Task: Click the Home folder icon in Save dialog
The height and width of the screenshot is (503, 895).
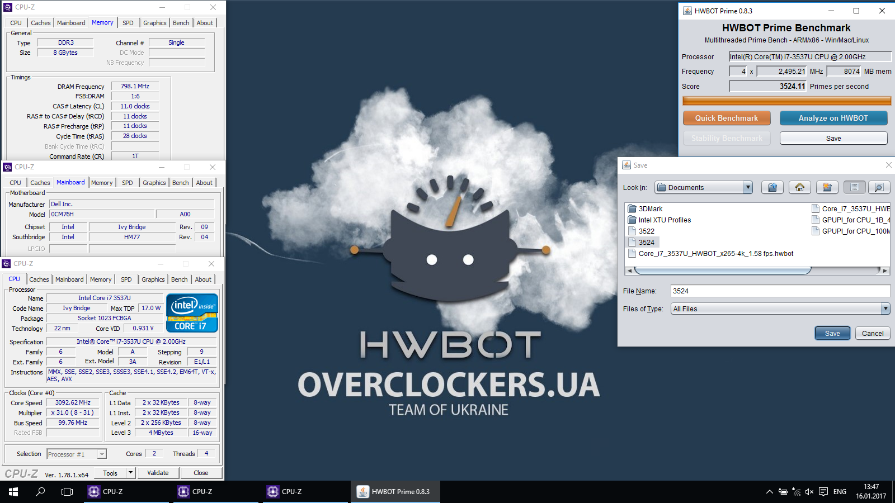Action: (800, 188)
